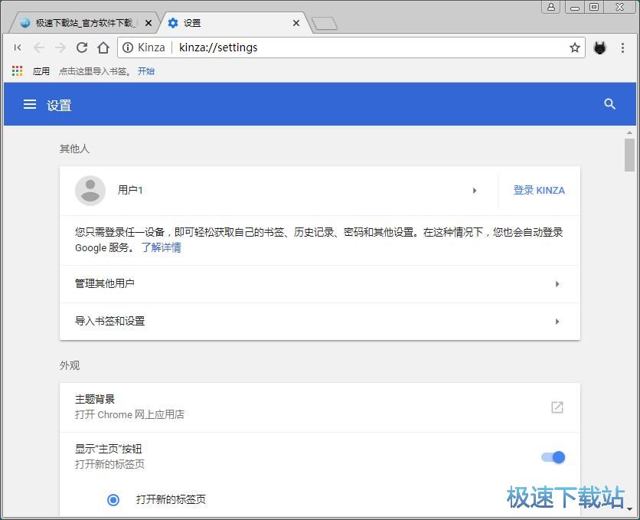Close the 设置 tab
Viewport: 640px width, 520px height.
coord(296,23)
